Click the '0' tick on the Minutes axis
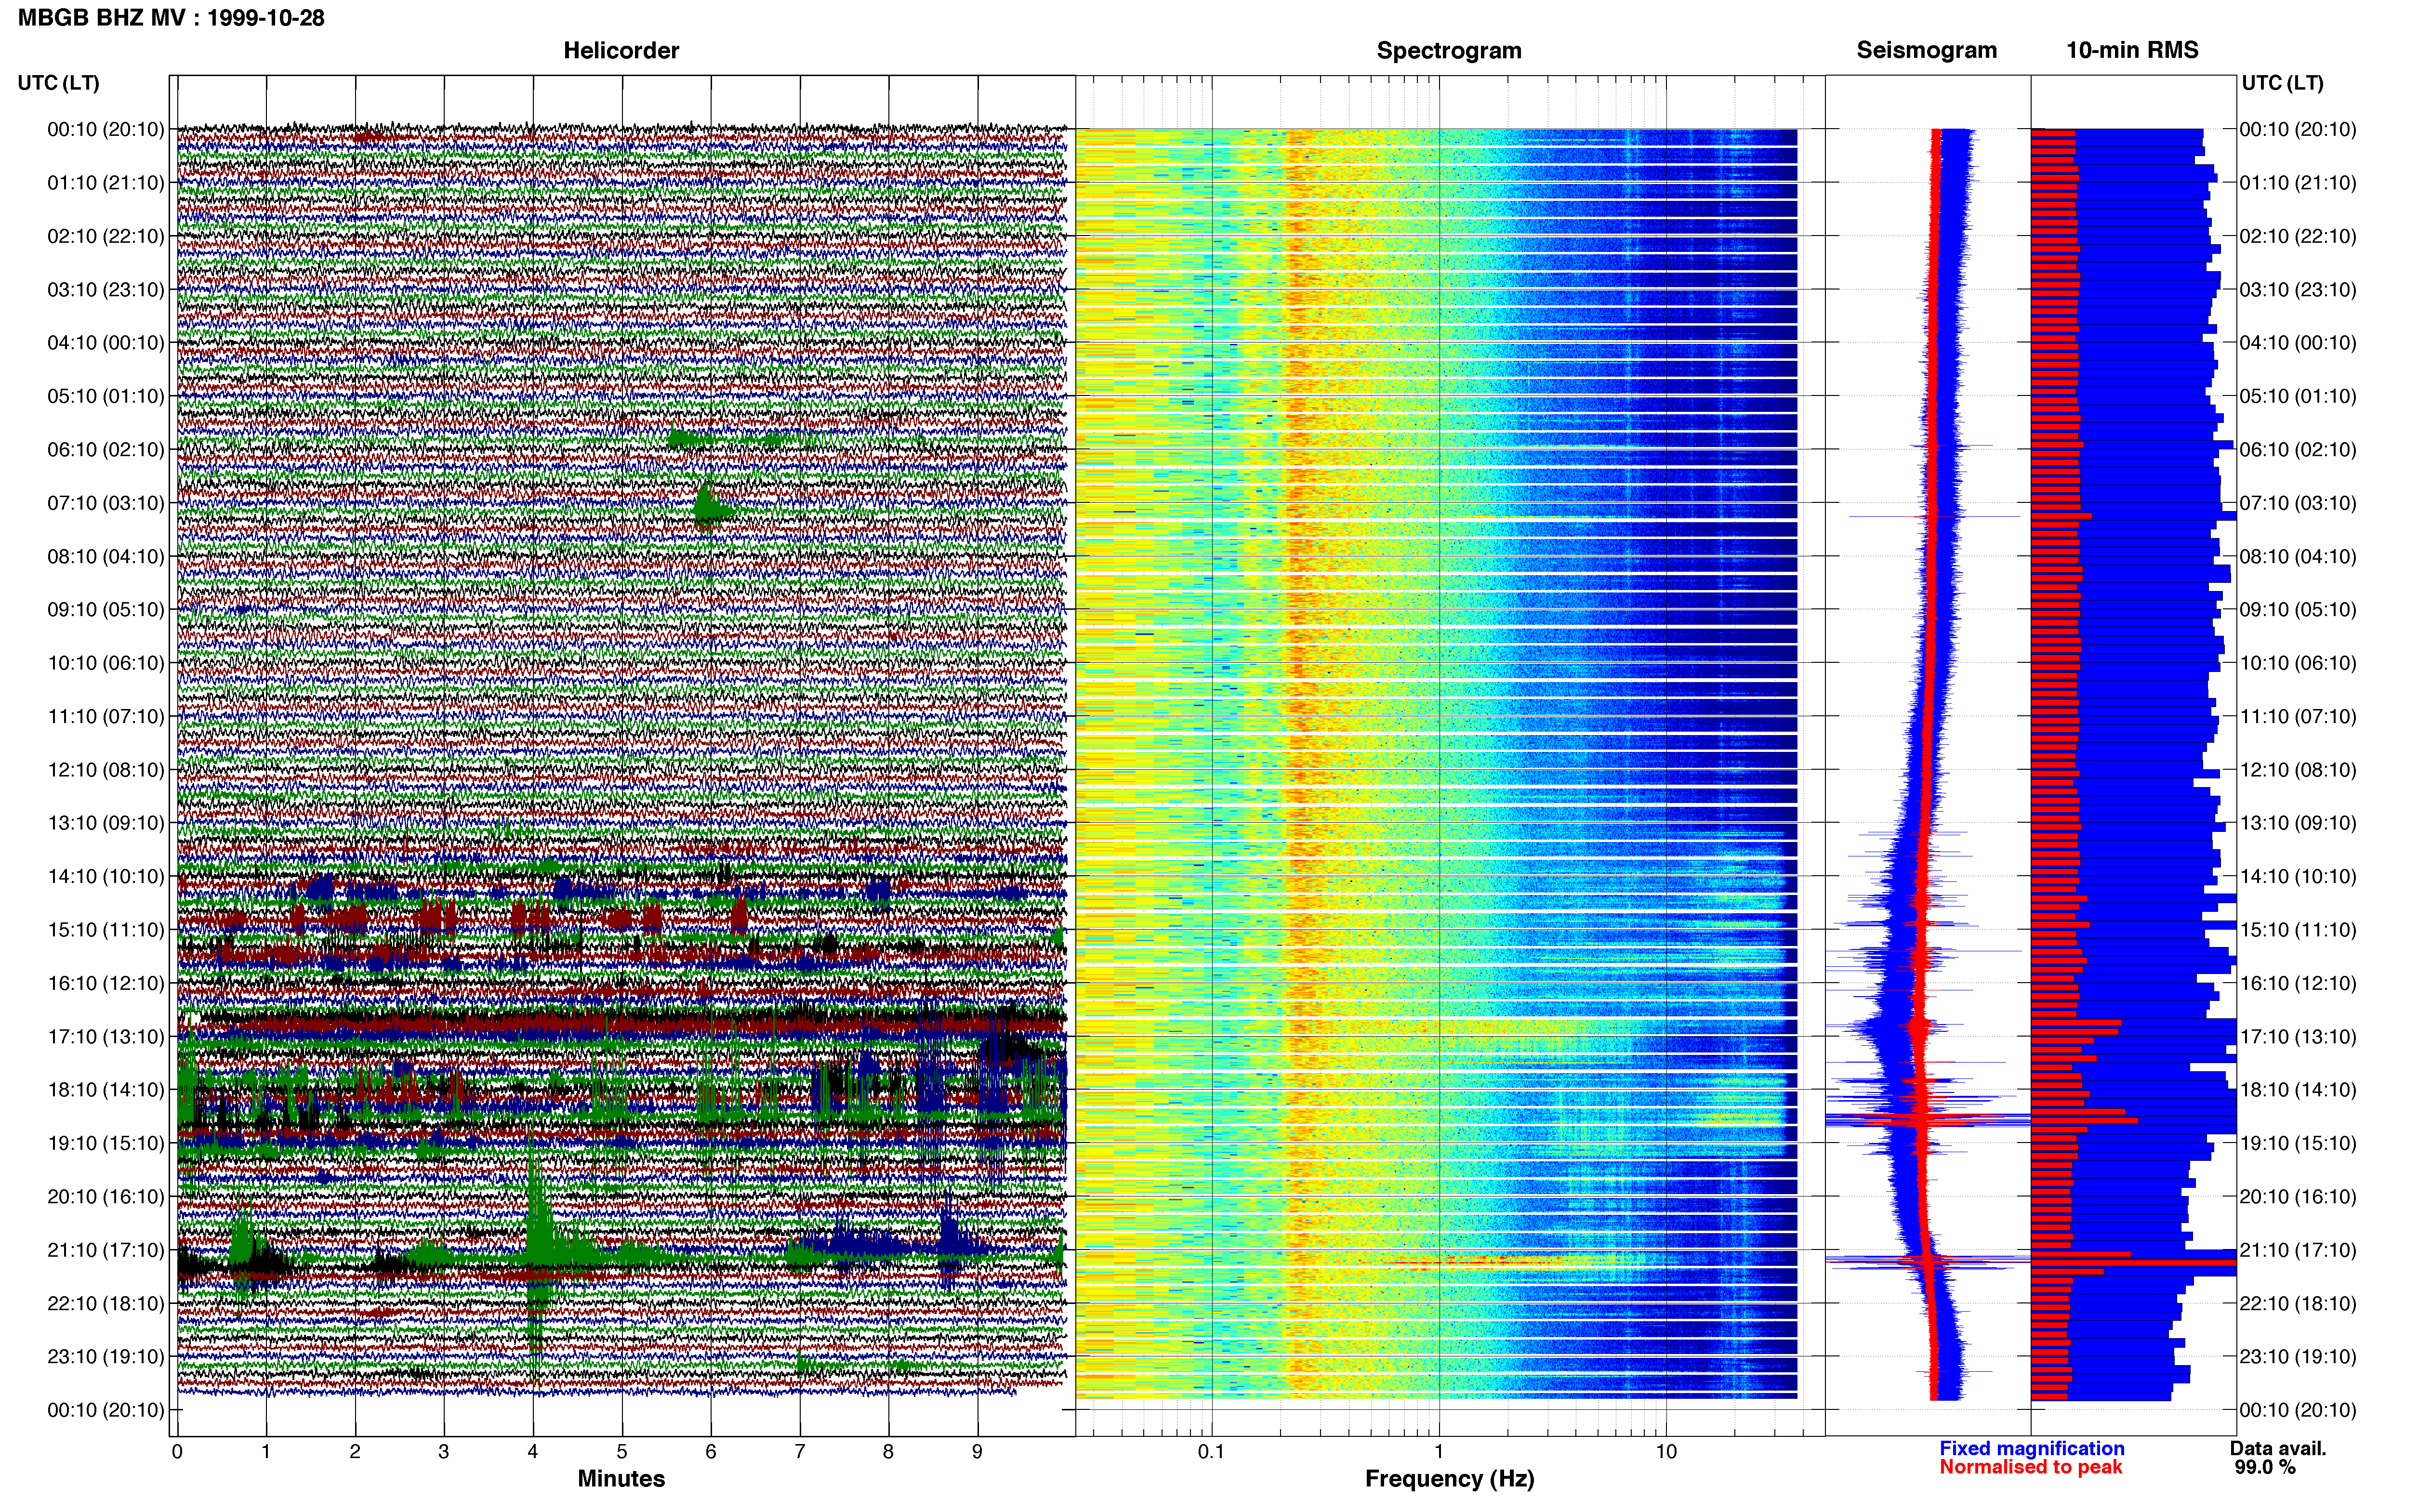 tap(177, 1452)
